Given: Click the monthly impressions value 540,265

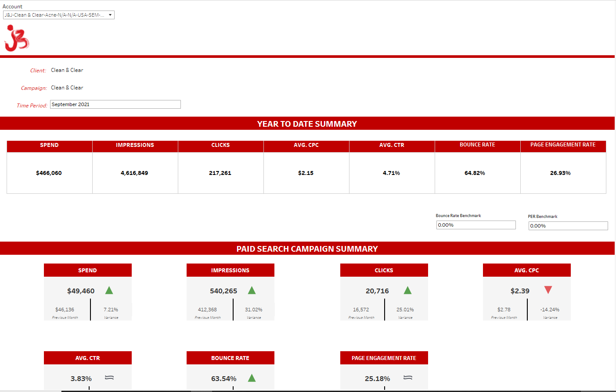Looking at the screenshot, I should tap(223, 291).
